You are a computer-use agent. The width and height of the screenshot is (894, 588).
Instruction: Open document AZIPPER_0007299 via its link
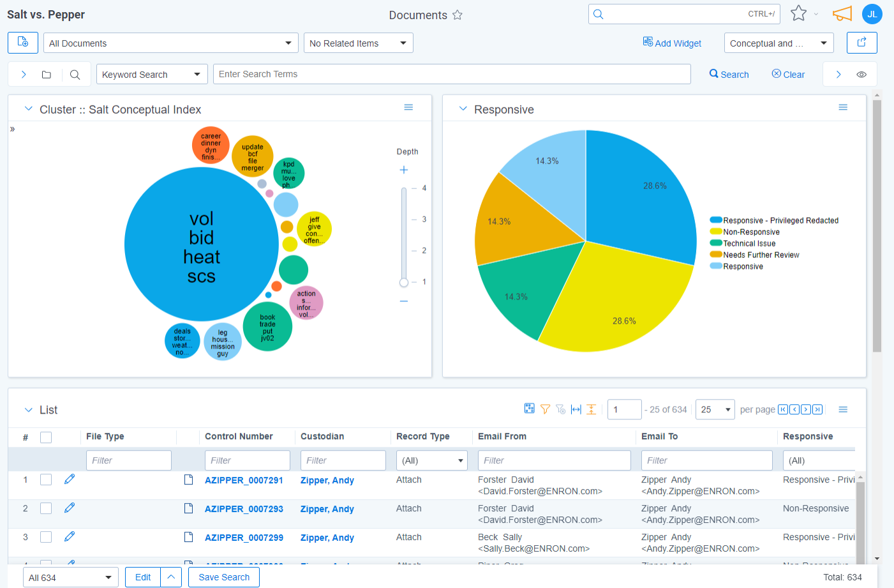click(244, 538)
